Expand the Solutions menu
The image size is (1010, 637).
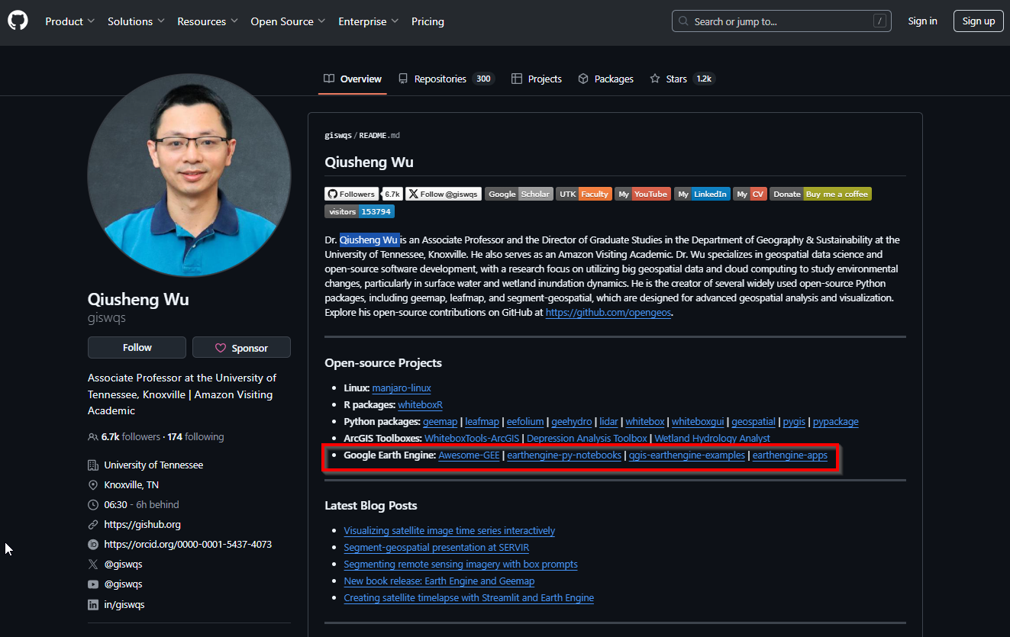[x=136, y=21]
